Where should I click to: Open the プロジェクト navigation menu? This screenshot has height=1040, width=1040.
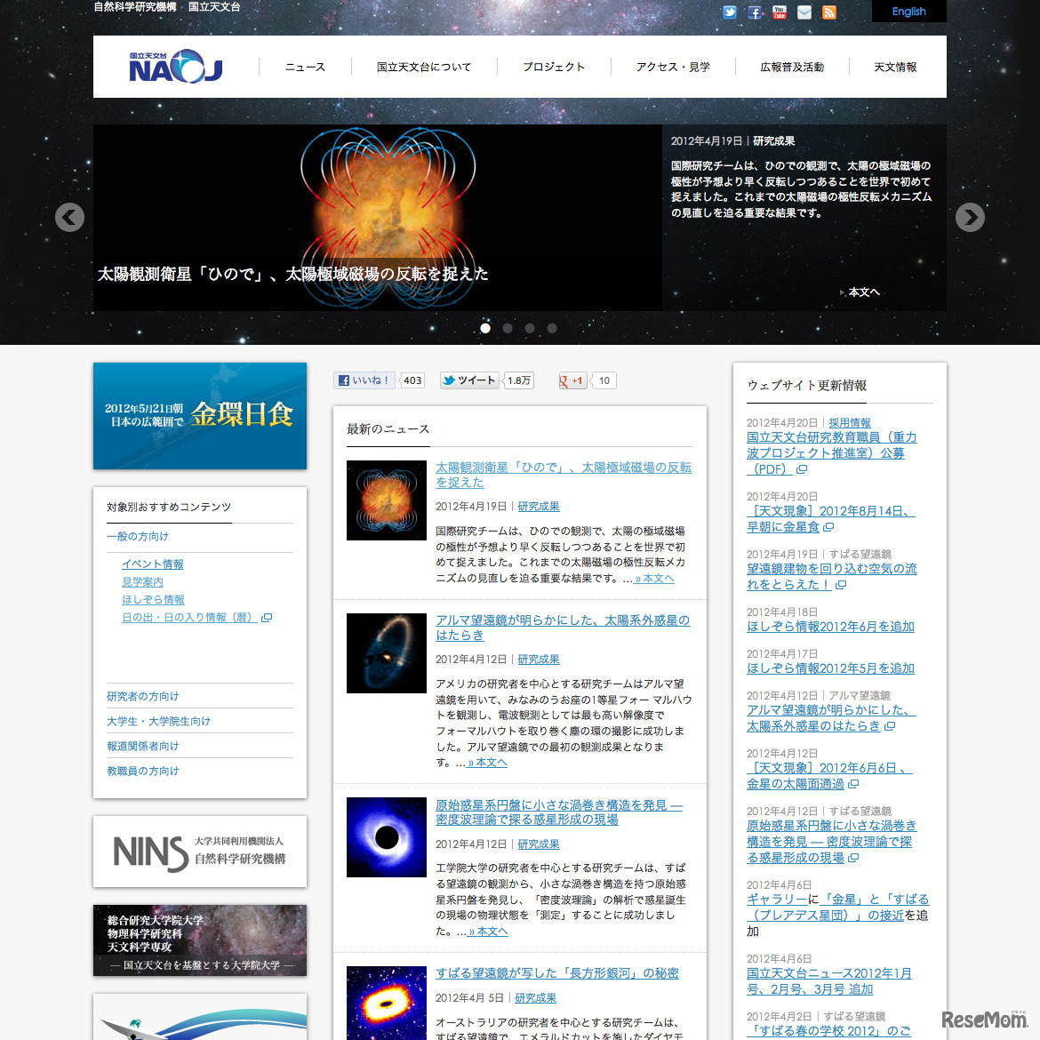(555, 67)
